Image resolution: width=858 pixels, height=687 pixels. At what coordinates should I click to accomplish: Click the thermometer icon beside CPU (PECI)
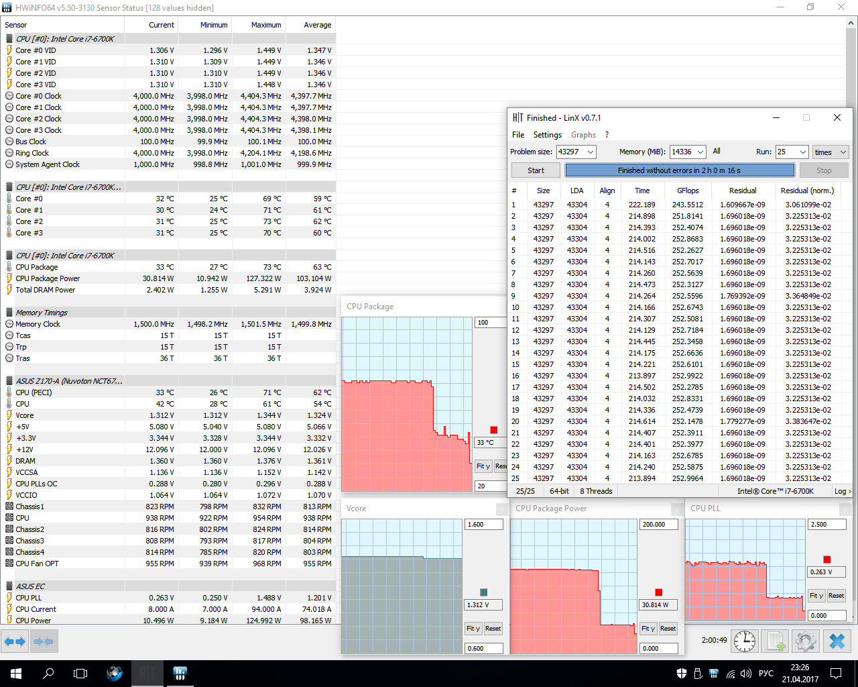9,392
